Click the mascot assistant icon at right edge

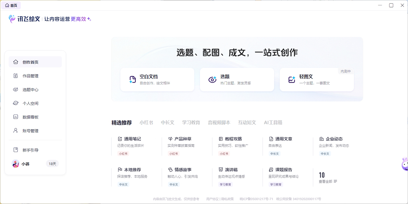[404, 165]
